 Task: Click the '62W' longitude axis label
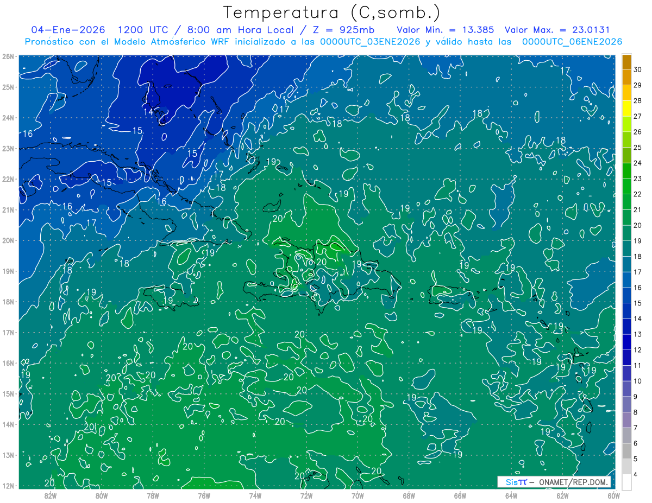(x=562, y=495)
